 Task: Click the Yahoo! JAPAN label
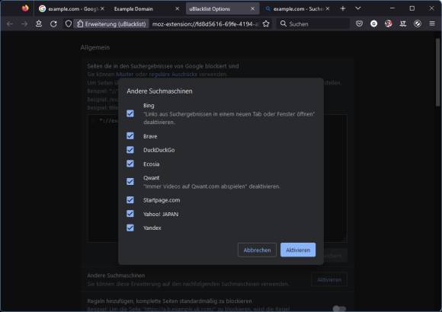click(161, 215)
